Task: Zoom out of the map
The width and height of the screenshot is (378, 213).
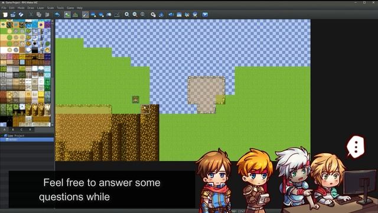Action: [135, 15]
